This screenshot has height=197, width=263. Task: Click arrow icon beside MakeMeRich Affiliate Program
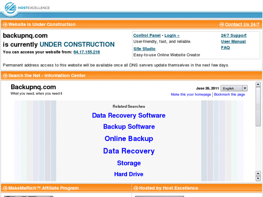click(5, 188)
